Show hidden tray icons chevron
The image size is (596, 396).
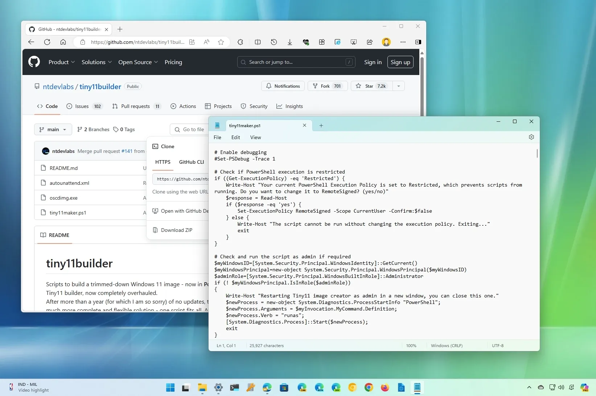point(529,387)
